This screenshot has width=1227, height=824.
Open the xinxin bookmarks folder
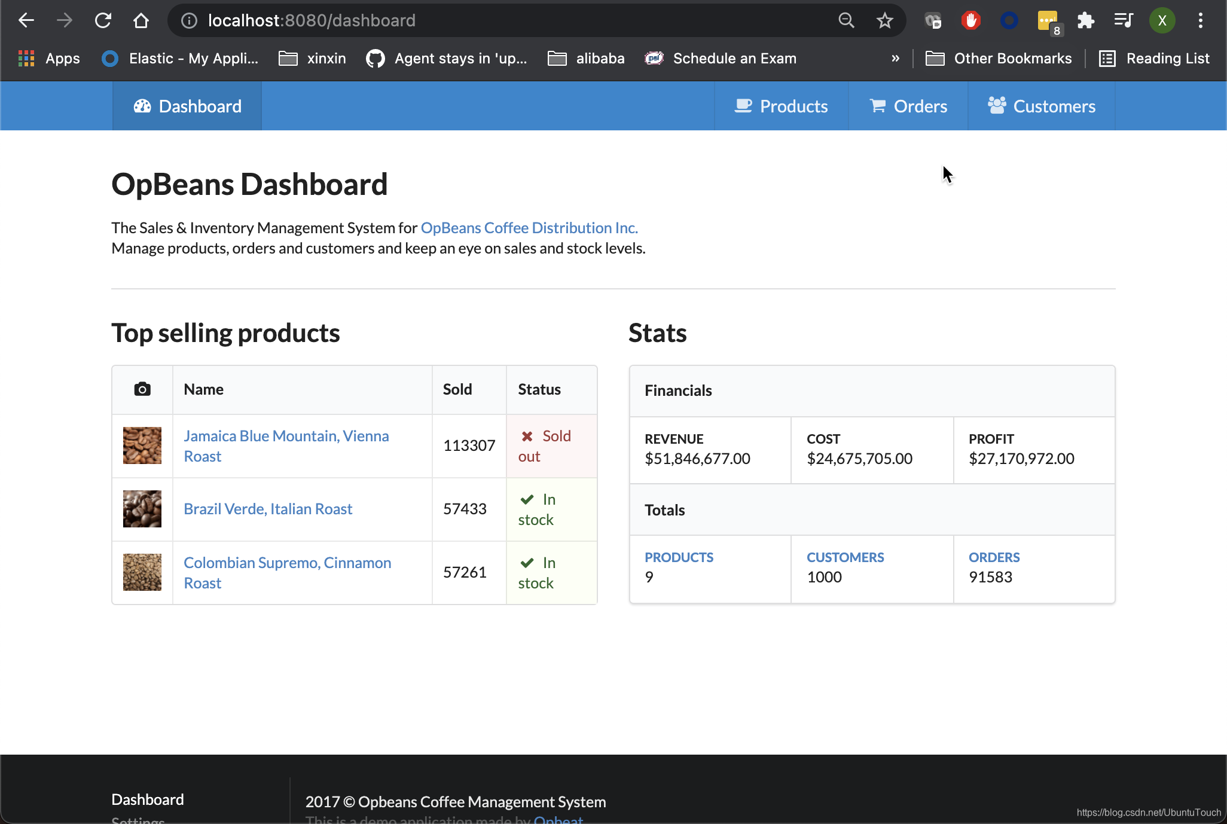click(313, 59)
